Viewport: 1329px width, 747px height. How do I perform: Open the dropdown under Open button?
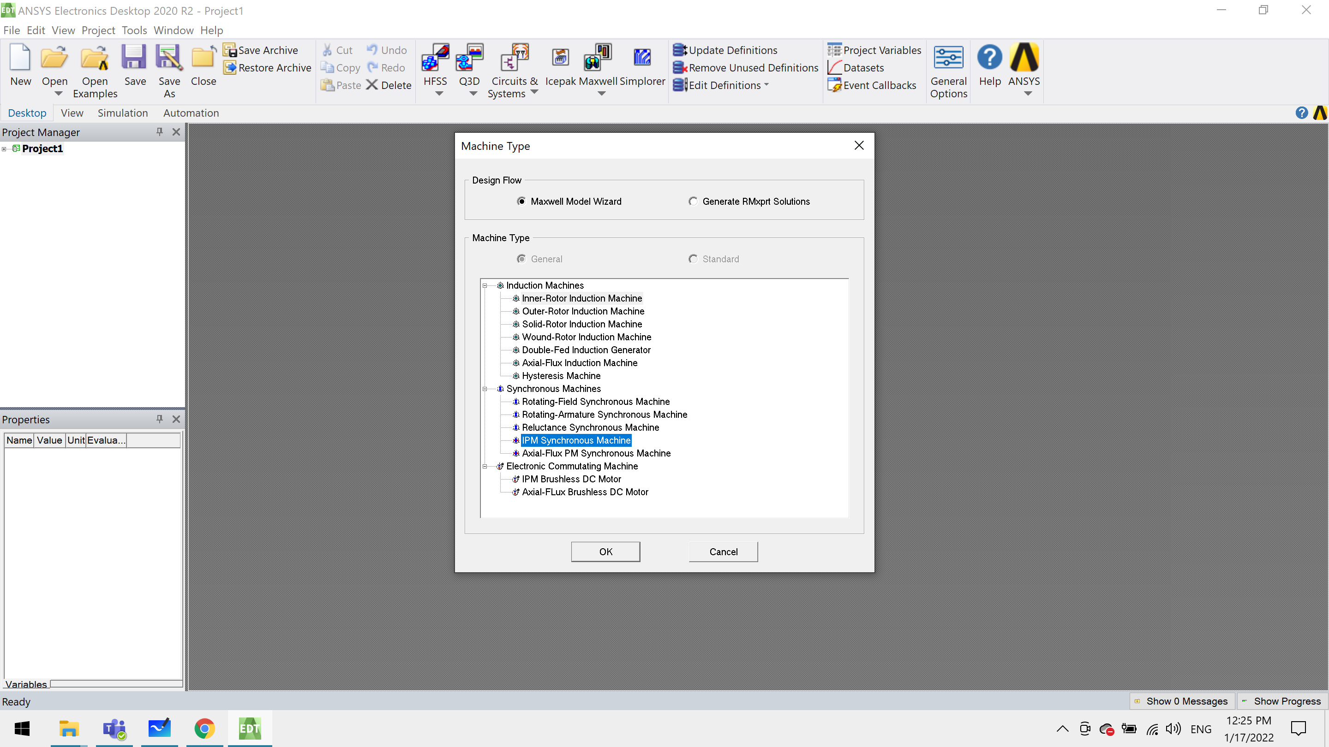tap(58, 94)
